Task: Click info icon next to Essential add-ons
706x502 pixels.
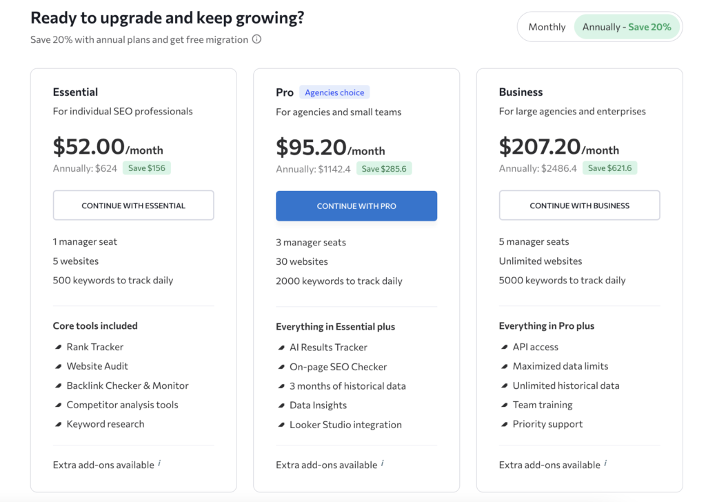Action: click(159, 463)
